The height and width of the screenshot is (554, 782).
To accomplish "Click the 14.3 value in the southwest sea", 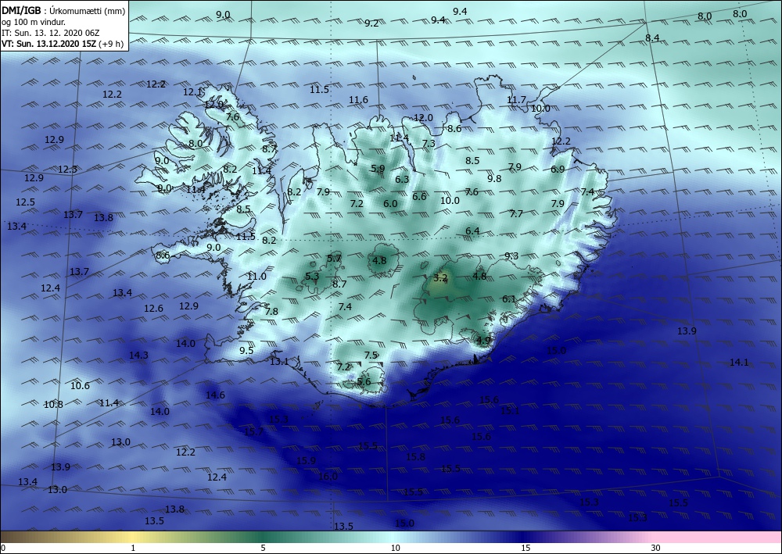I will coord(138,356).
